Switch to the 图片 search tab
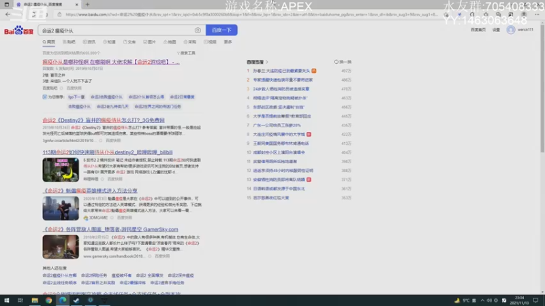 [x=149, y=42]
